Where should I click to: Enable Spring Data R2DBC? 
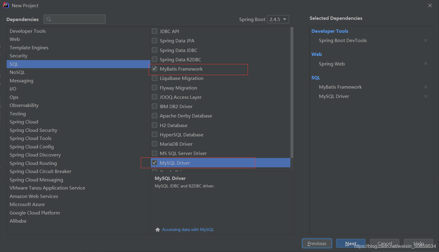(155, 59)
